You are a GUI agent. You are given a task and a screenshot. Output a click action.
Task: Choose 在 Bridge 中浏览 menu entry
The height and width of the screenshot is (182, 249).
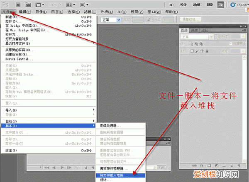pyautogui.click(x=49, y=26)
